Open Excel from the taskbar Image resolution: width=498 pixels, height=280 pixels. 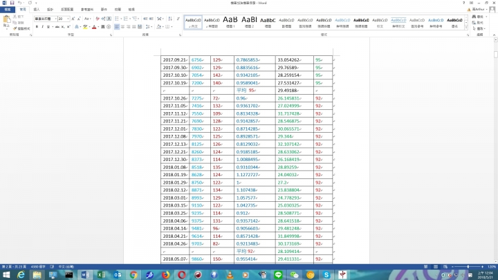click(x=101, y=274)
